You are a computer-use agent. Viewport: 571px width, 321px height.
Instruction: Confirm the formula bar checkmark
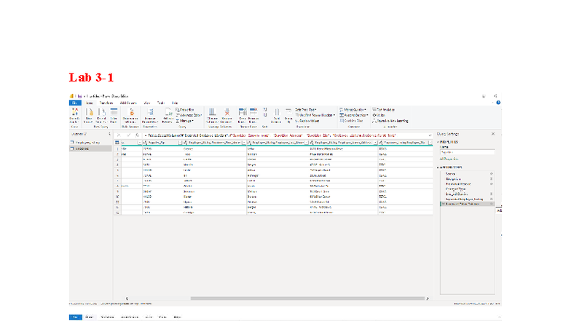point(128,135)
